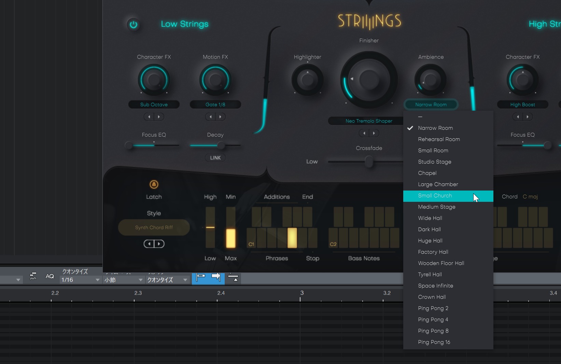Click the Ambience knob
Viewport: 561px width, 364px height.
(431, 80)
